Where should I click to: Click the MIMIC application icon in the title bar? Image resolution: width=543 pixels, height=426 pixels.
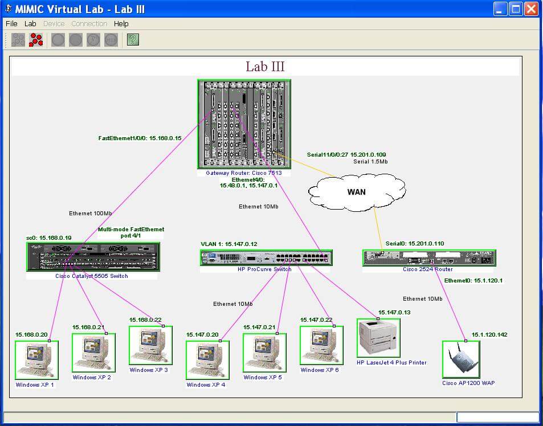click(9, 9)
